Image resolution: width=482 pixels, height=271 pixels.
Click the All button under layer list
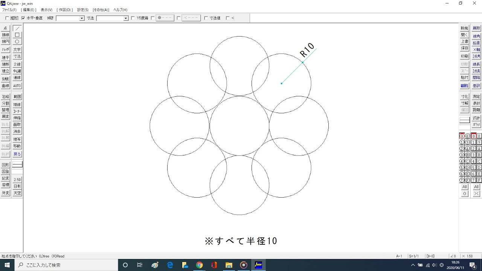pos(476,187)
